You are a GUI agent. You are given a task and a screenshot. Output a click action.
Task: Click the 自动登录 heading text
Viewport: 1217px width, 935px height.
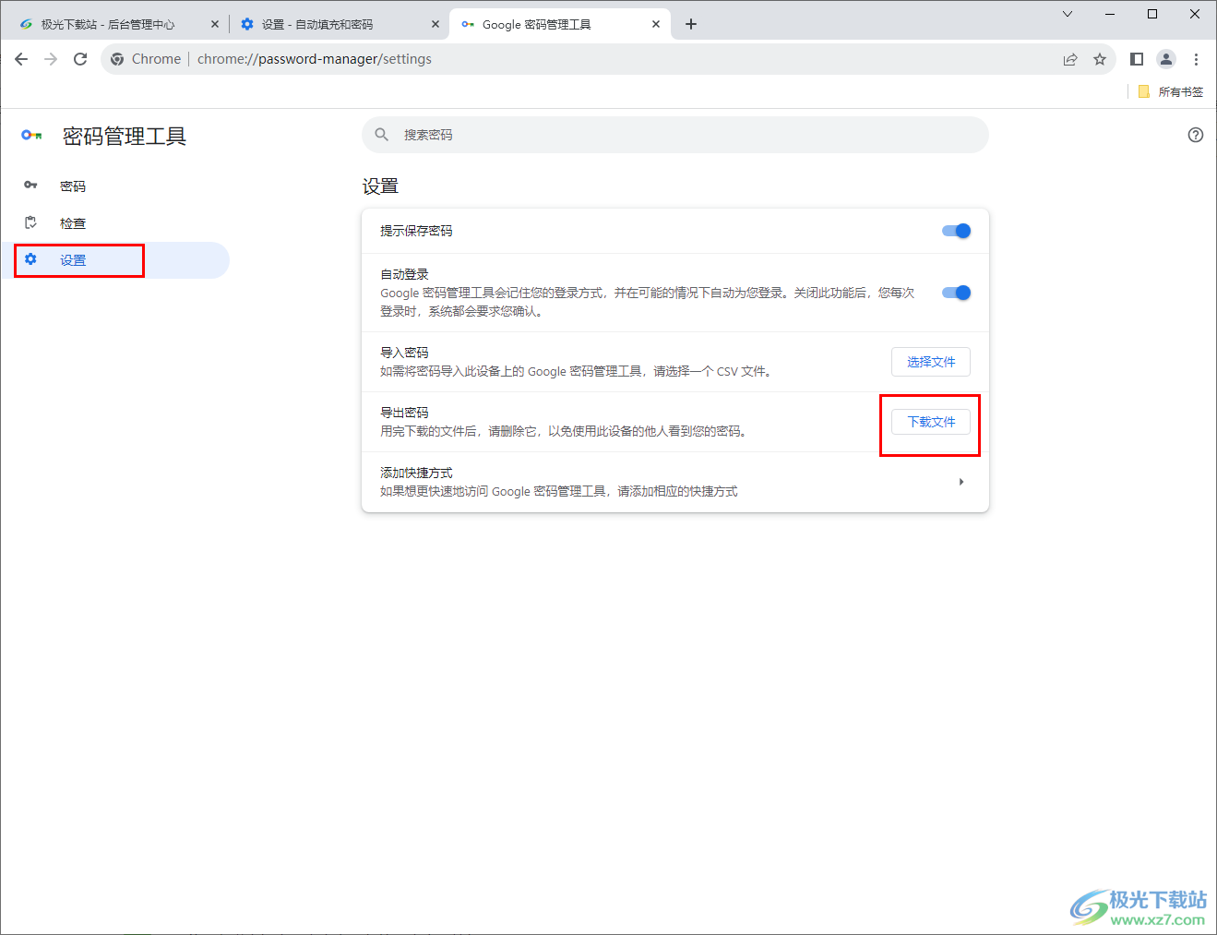(404, 274)
